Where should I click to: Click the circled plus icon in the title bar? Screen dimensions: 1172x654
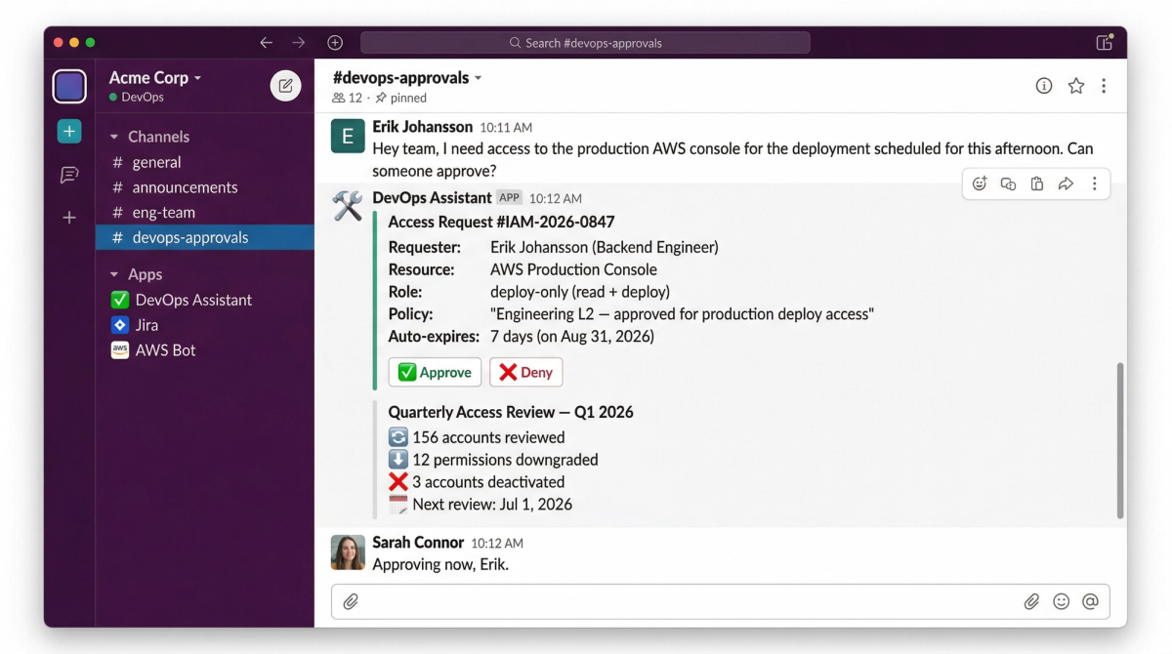pos(335,43)
